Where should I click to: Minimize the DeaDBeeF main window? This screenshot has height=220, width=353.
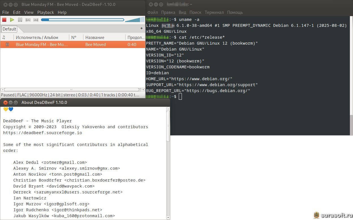11,5
